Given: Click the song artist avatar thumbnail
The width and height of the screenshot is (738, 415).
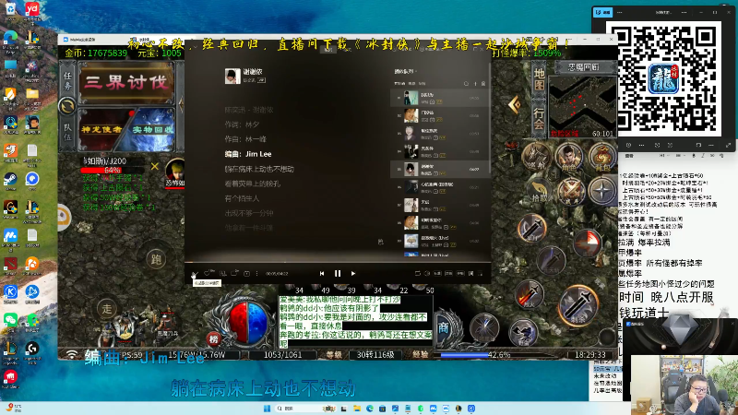Looking at the screenshot, I should coord(232,76).
